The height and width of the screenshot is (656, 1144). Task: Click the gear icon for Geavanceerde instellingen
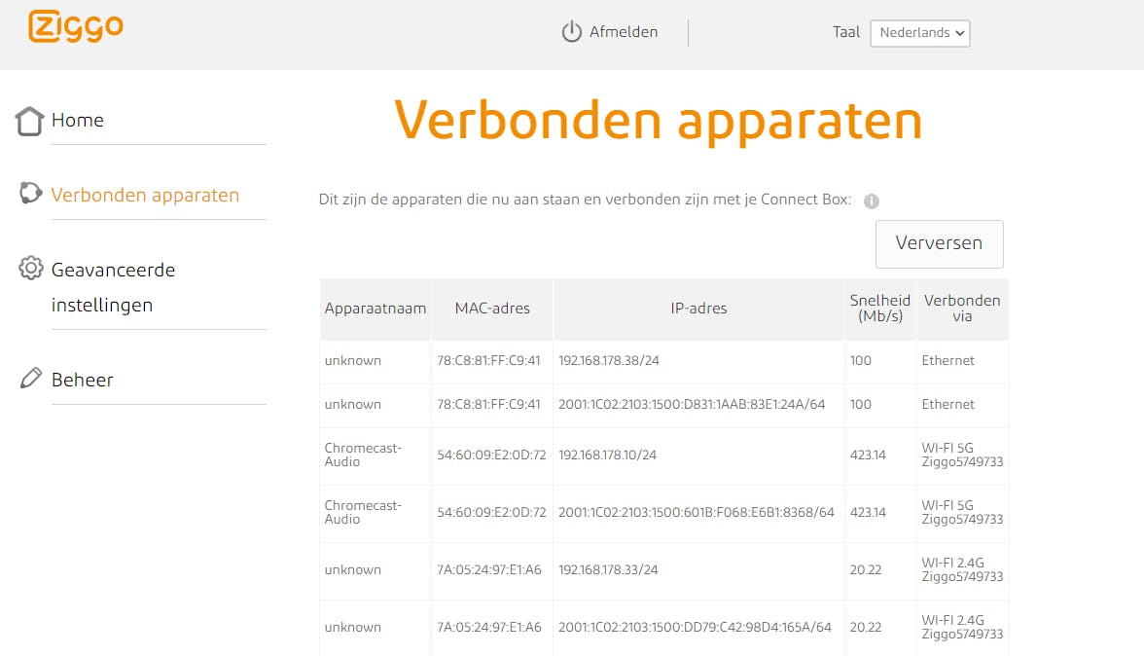[x=31, y=269]
